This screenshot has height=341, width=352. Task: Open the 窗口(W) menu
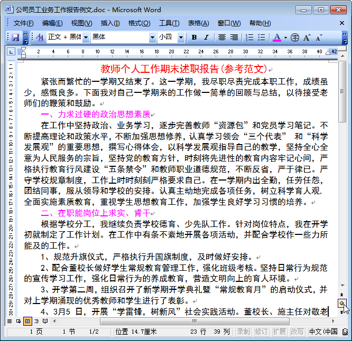pos(229,23)
